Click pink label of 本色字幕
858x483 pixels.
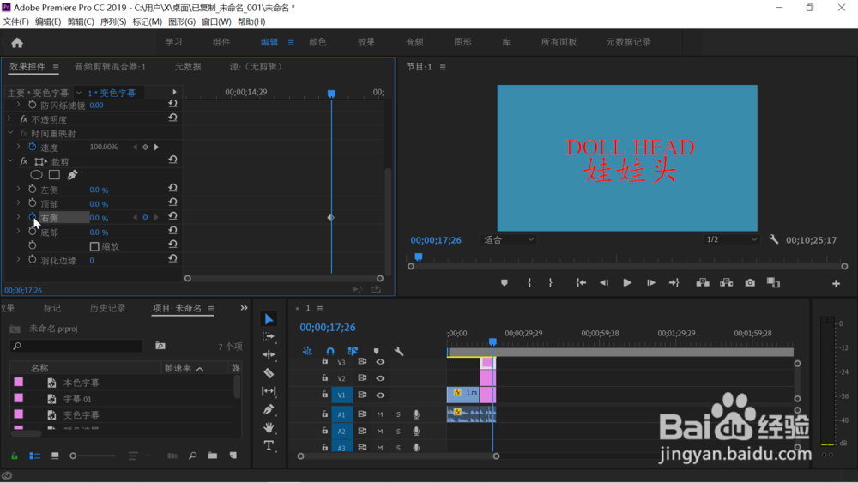(x=19, y=382)
